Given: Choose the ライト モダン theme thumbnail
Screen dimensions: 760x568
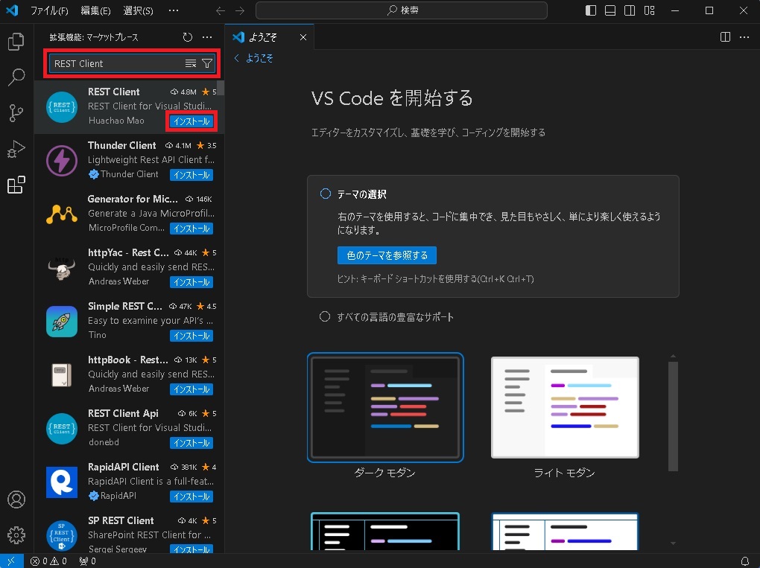Looking at the screenshot, I should point(565,407).
